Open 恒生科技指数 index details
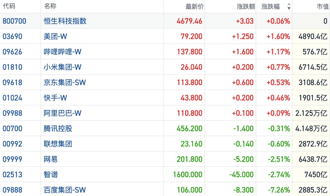The width and height of the screenshot is (330, 196). (65, 21)
